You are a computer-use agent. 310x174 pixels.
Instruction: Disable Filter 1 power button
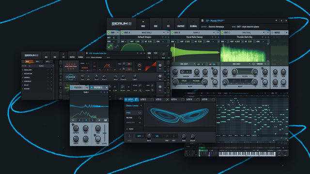click(x=72, y=87)
